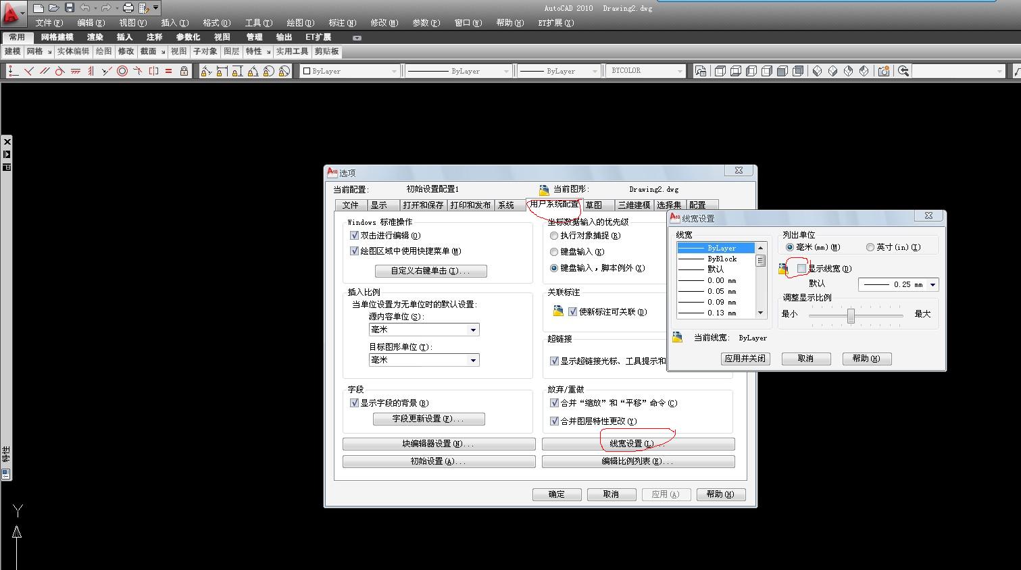Select ByBlock in the lineweight list

point(716,259)
